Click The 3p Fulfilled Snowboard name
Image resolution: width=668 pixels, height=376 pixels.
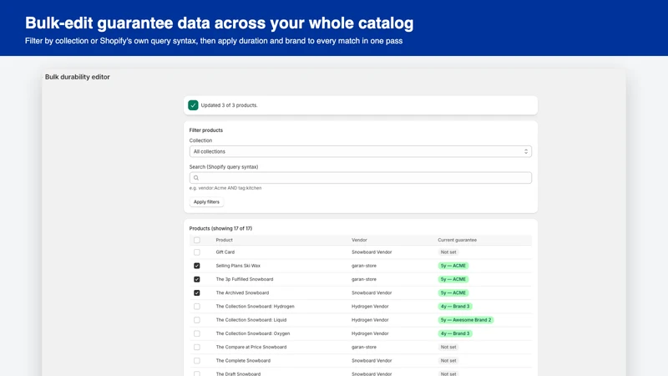click(x=245, y=279)
